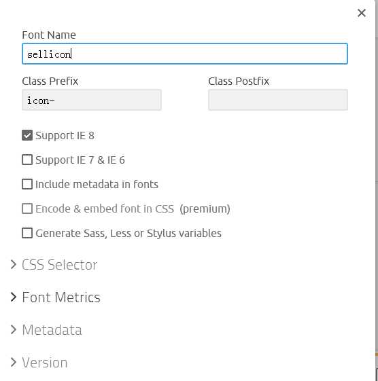Click the chevron beside Font Metrics
The width and height of the screenshot is (378, 381).
[x=14, y=297]
